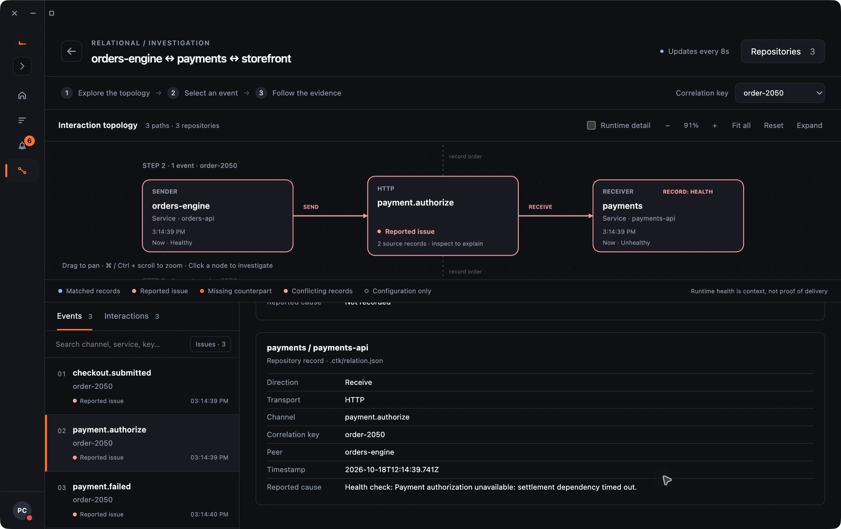Zoom in topology with plus button
Screen dimensions: 841x529
715,126
